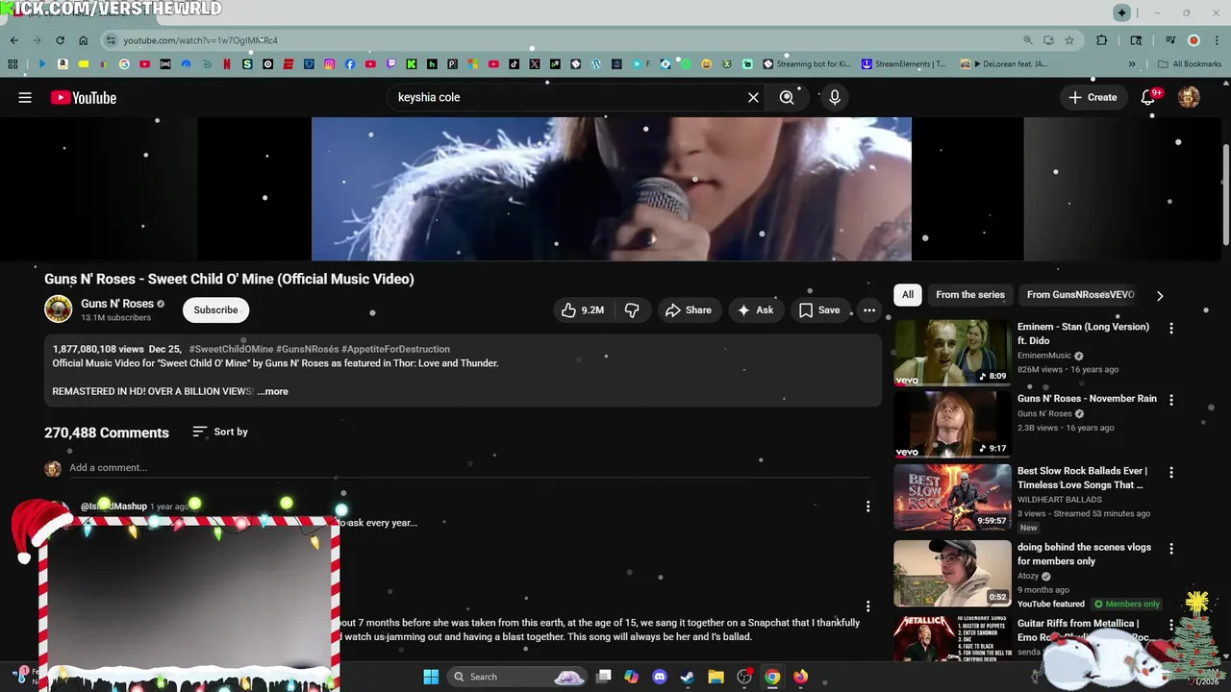Open StreamElements bookmark
Image resolution: width=1231 pixels, height=692 pixels.
[x=903, y=64]
